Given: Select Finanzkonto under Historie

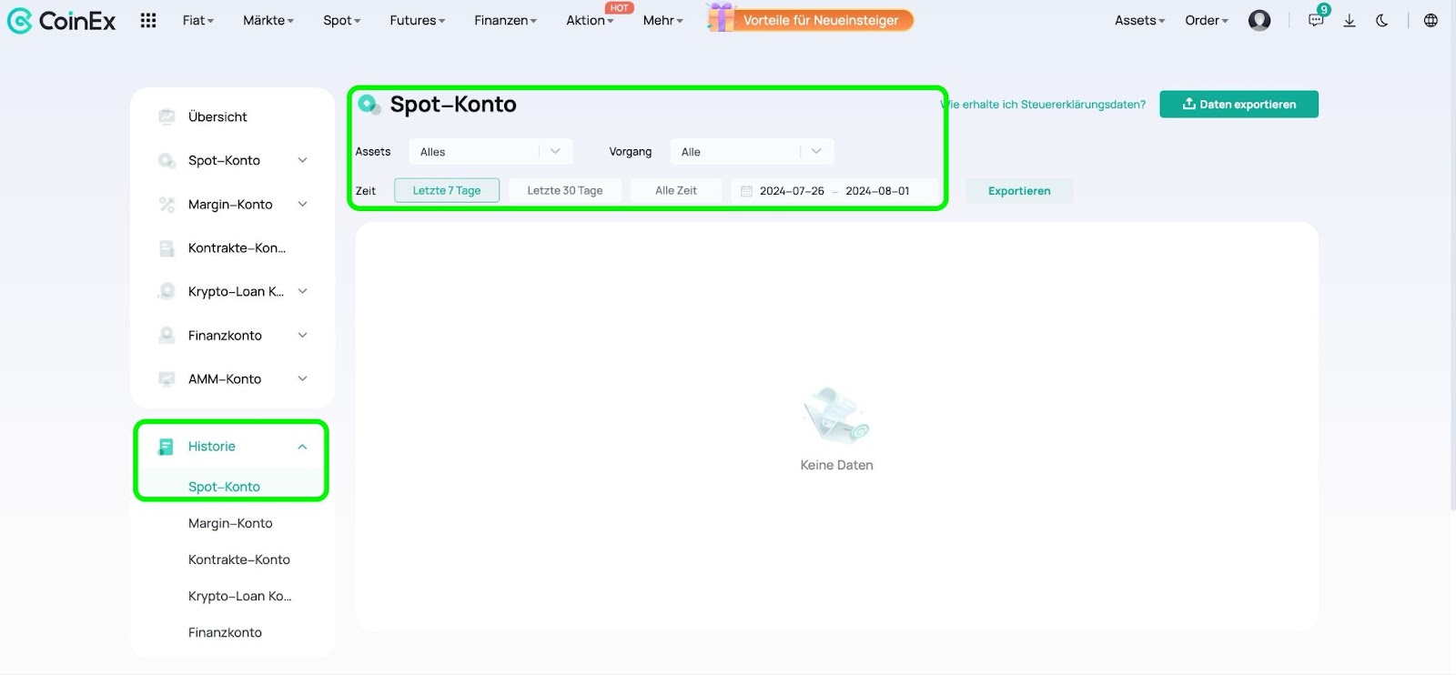Looking at the screenshot, I should [x=225, y=632].
